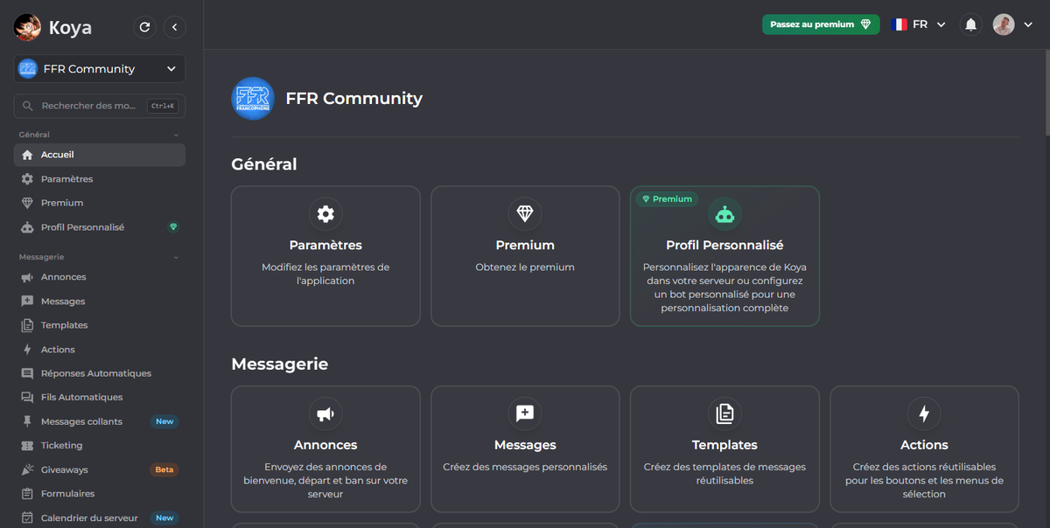Click the FFR Community server logo in header
Image resolution: width=1050 pixels, height=528 pixels.
point(253,99)
